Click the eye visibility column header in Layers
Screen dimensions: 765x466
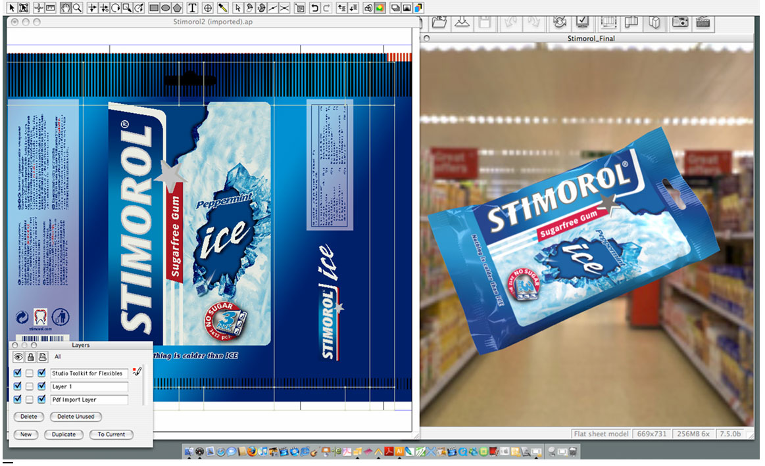click(18, 358)
